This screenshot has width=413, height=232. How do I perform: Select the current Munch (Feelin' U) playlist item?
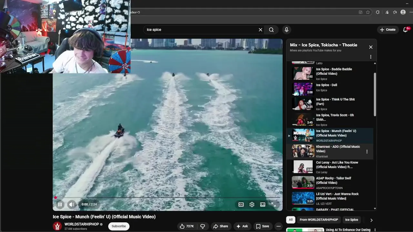pos(331,136)
